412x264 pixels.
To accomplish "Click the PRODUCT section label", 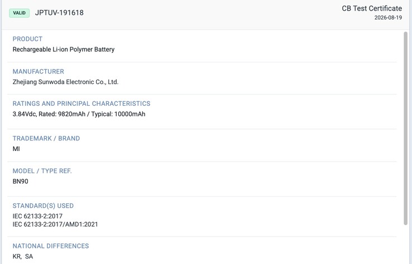I will [27, 39].
